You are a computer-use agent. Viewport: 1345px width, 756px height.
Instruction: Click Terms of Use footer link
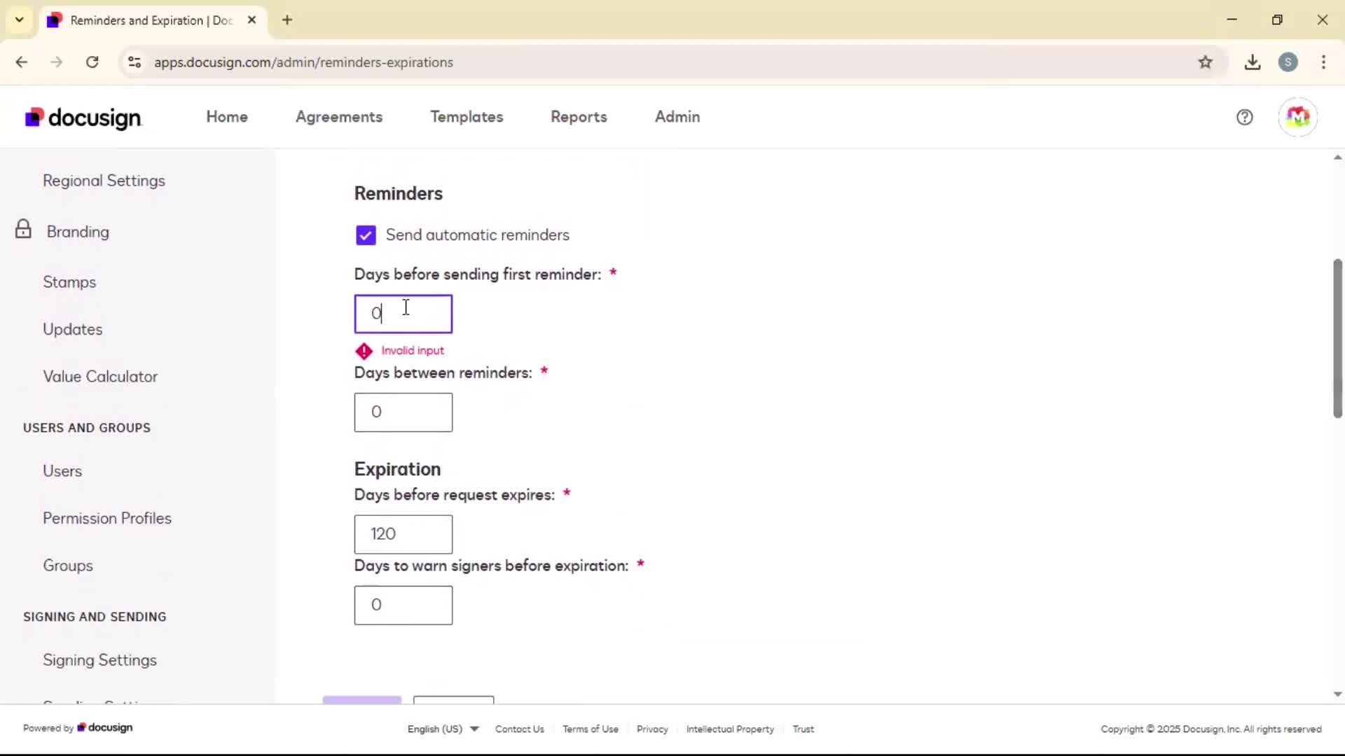pos(591,729)
